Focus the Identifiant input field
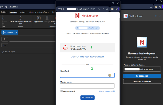Screen dimensions: 163x105 coord(87,75)
